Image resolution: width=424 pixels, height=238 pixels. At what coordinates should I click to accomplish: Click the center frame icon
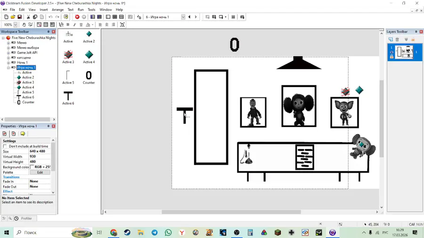[x=122, y=24]
